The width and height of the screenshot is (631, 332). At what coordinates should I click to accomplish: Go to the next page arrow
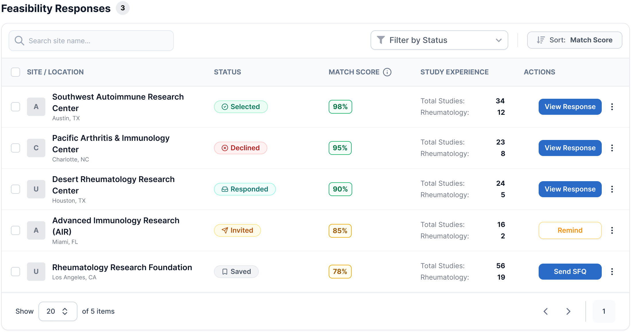[568, 311]
